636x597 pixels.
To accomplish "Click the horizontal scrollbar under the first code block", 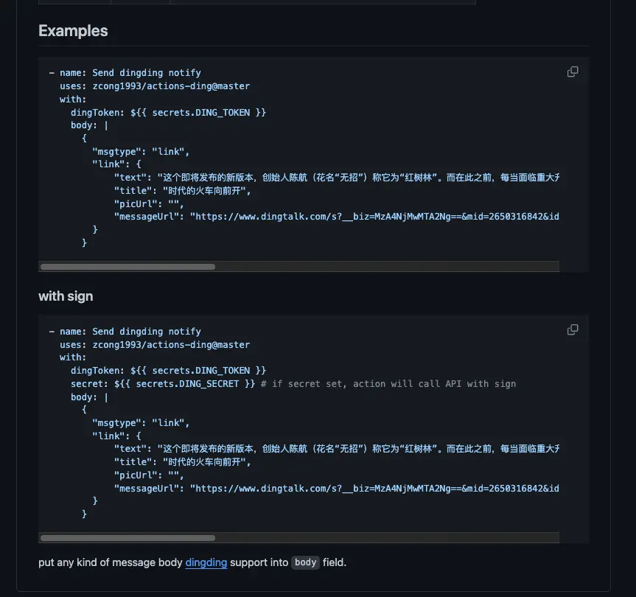I will [x=127, y=267].
